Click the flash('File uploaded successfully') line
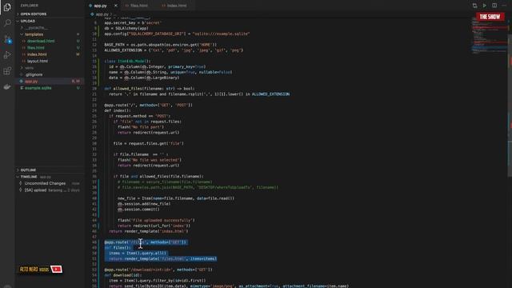512x288 pixels. point(156,220)
